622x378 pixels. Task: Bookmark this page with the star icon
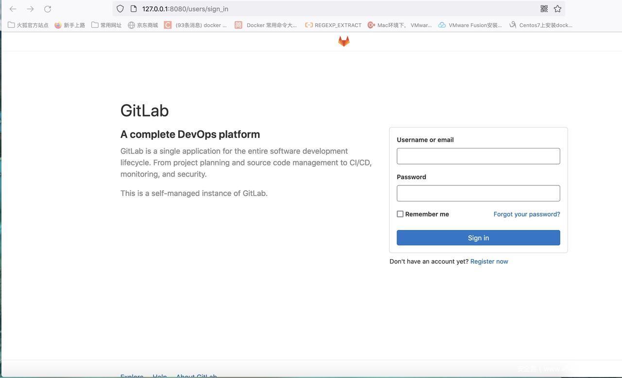click(557, 9)
